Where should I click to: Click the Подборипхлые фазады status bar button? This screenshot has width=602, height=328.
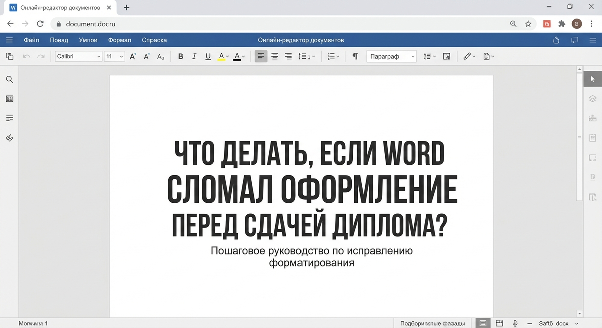tap(432, 323)
